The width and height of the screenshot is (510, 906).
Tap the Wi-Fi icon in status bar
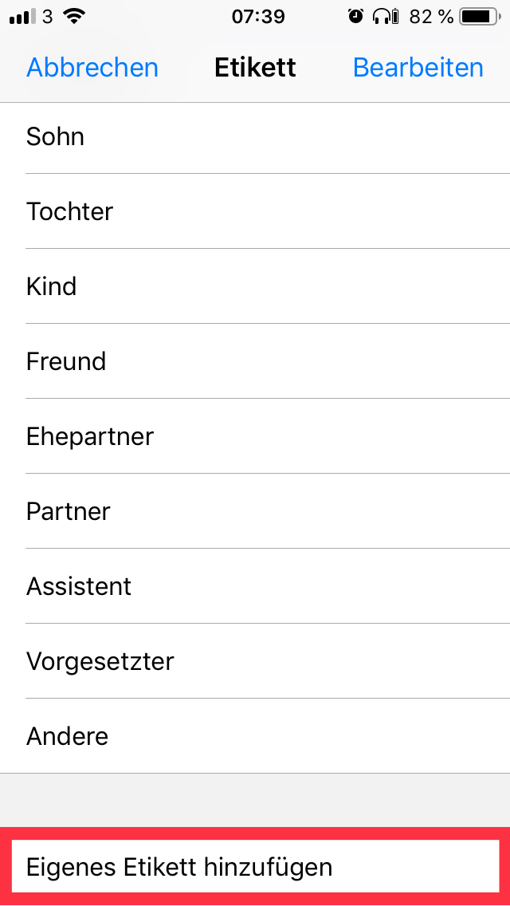[74, 16]
